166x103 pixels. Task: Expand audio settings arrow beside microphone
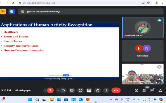[x=45, y=90]
